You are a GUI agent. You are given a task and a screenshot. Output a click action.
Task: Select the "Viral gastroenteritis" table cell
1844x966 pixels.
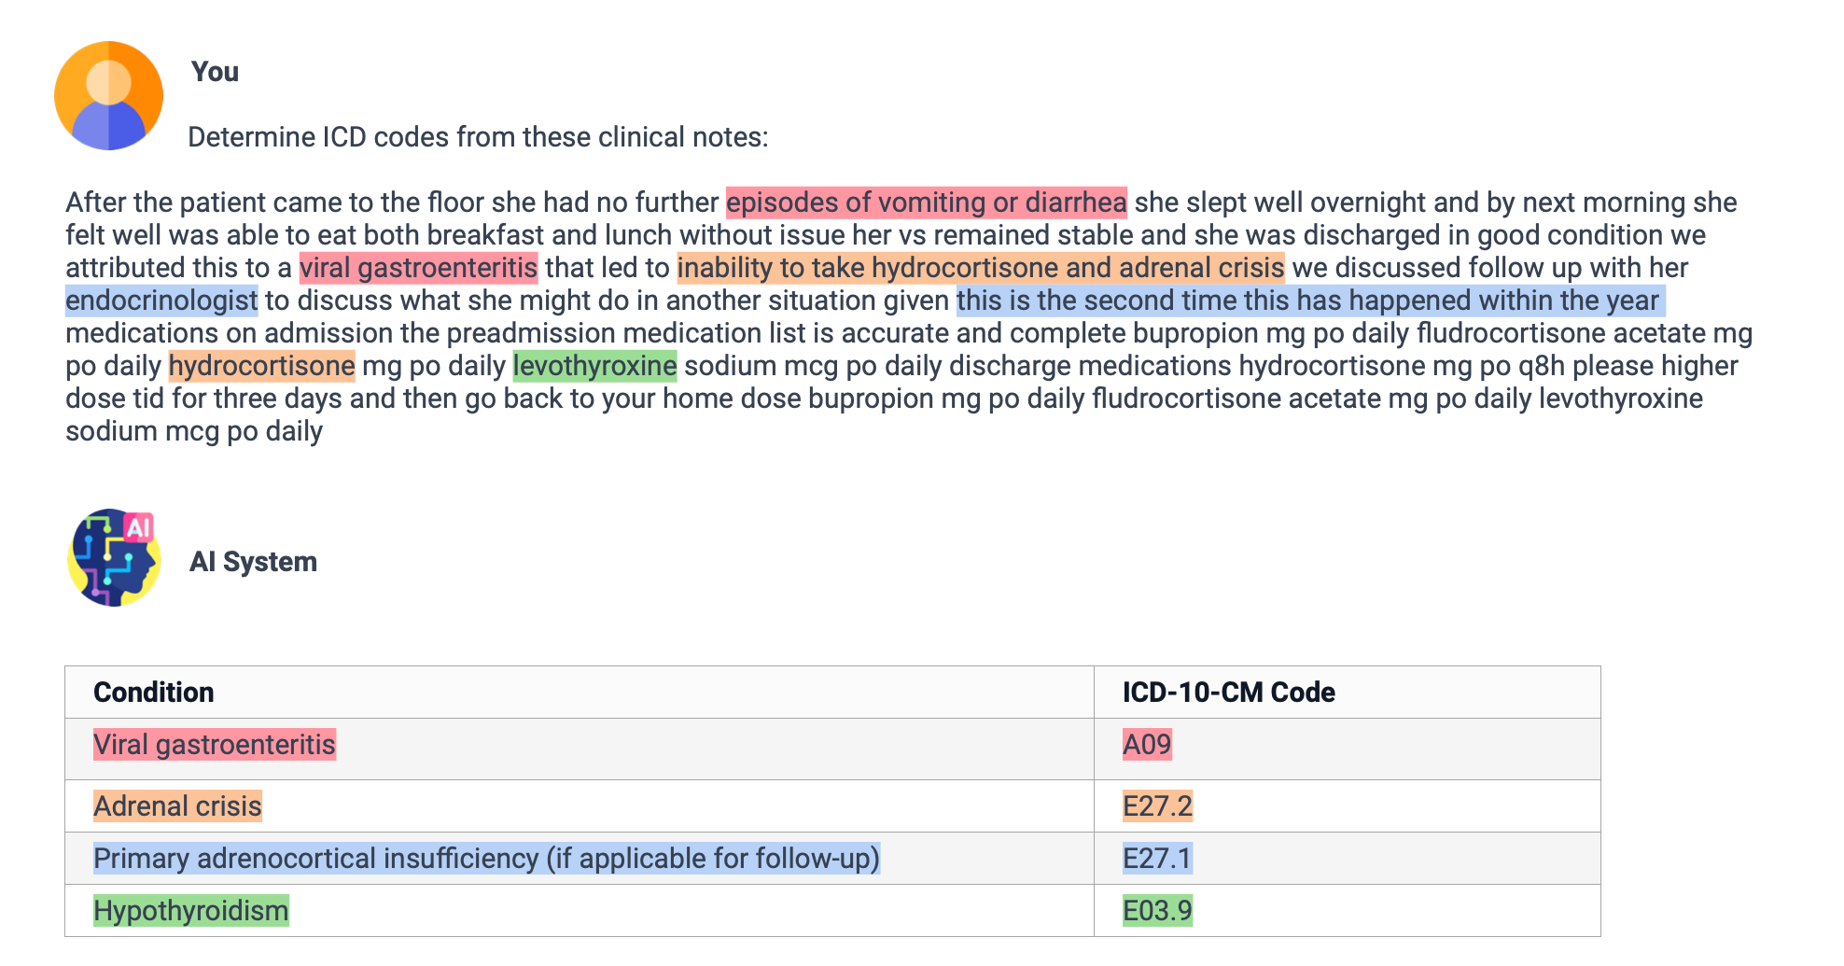(215, 745)
